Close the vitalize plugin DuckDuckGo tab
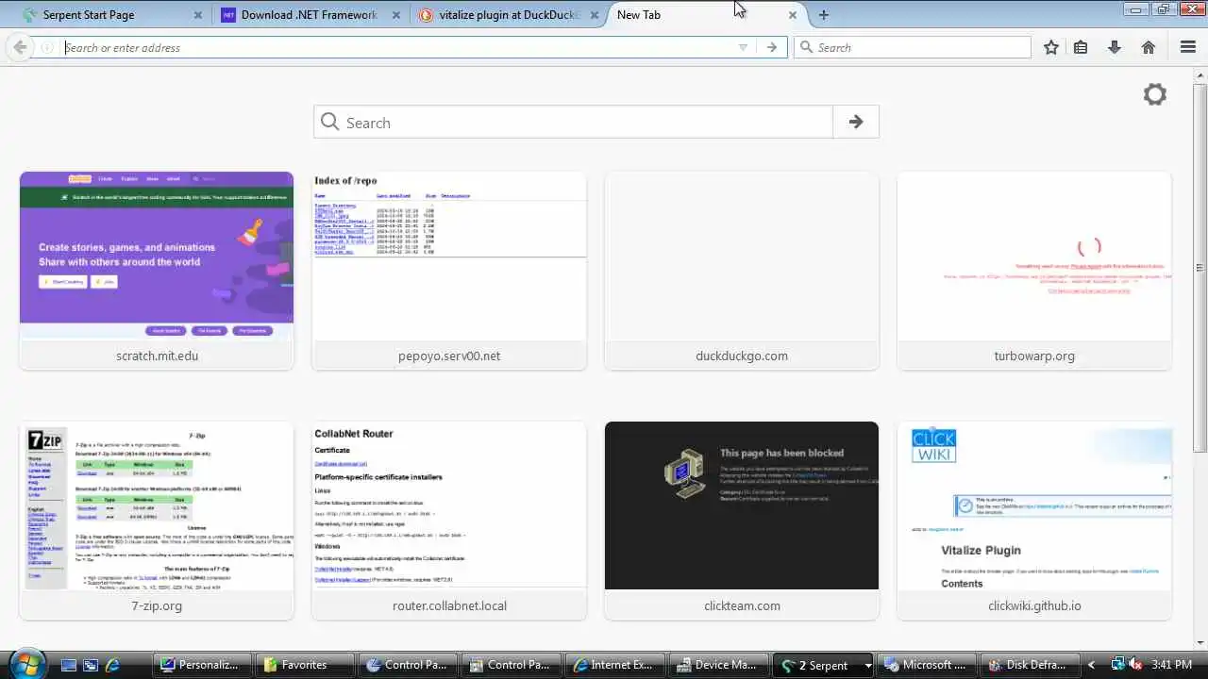The width and height of the screenshot is (1208, 679). pyautogui.click(x=594, y=15)
